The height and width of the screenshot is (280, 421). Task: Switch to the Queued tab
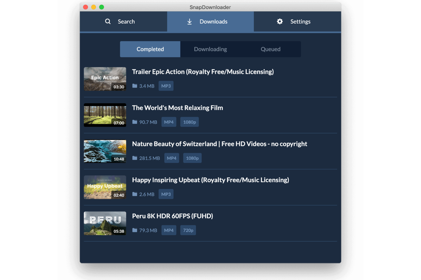point(270,49)
